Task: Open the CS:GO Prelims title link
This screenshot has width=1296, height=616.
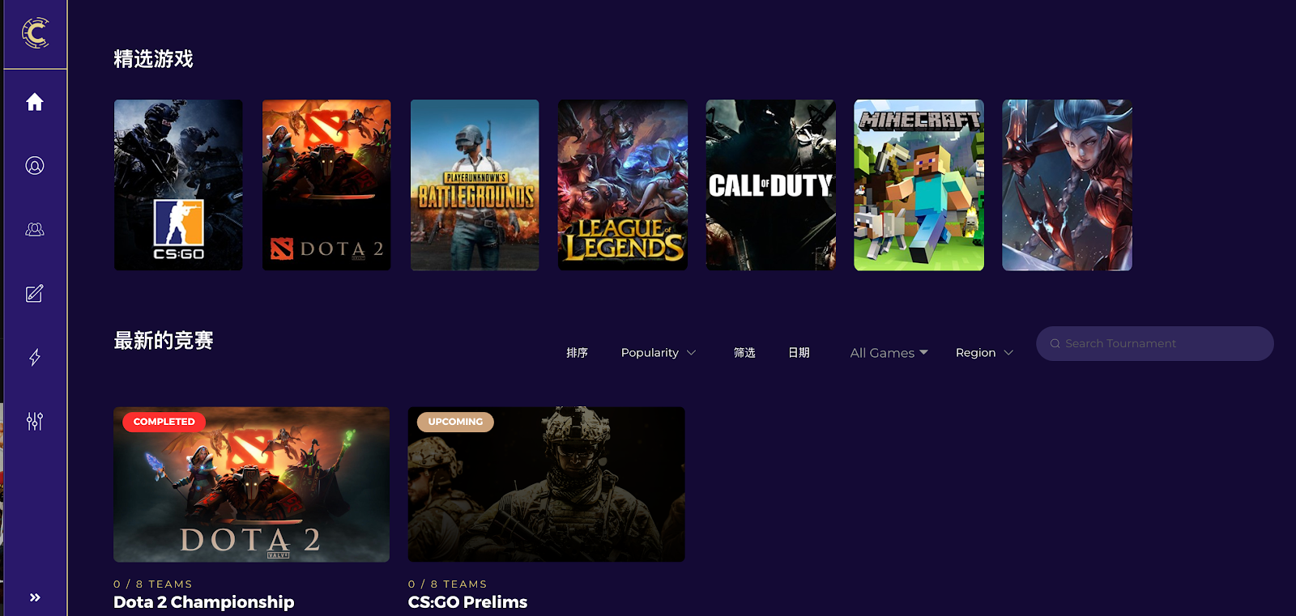Action: click(468, 602)
